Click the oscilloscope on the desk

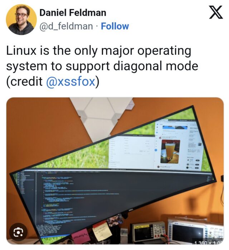click(196, 230)
